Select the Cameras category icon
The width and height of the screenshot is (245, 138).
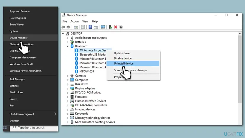72,76
